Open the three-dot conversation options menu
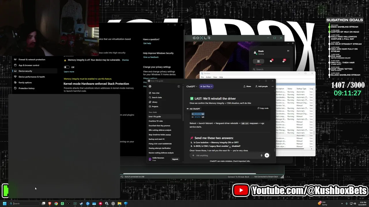Screen dimensions: 369x207 point(272,86)
